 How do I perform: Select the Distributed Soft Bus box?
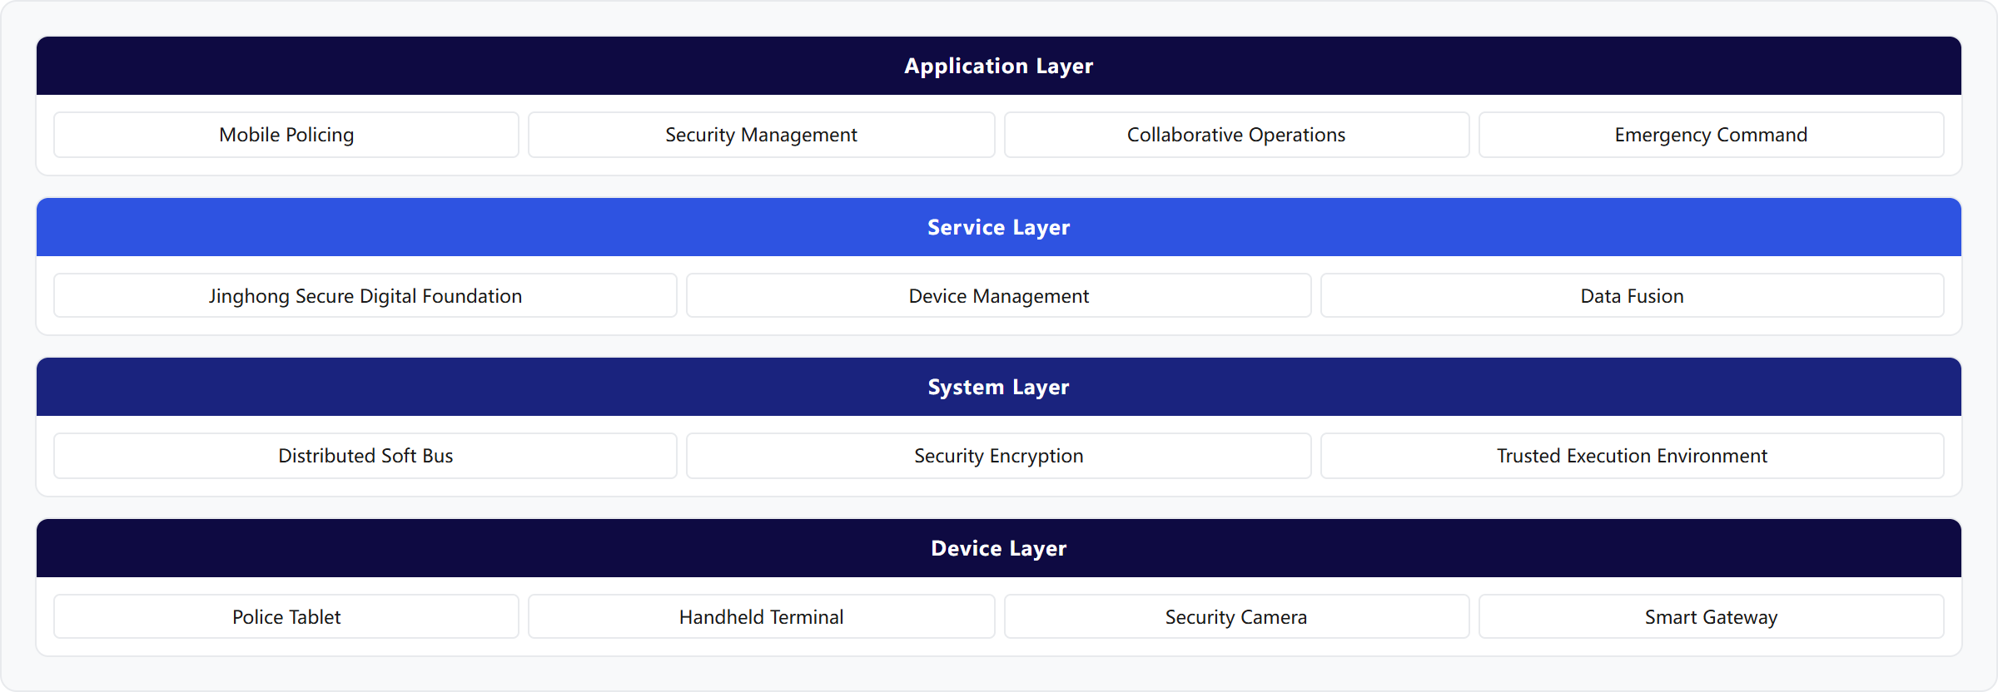click(x=365, y=456)
